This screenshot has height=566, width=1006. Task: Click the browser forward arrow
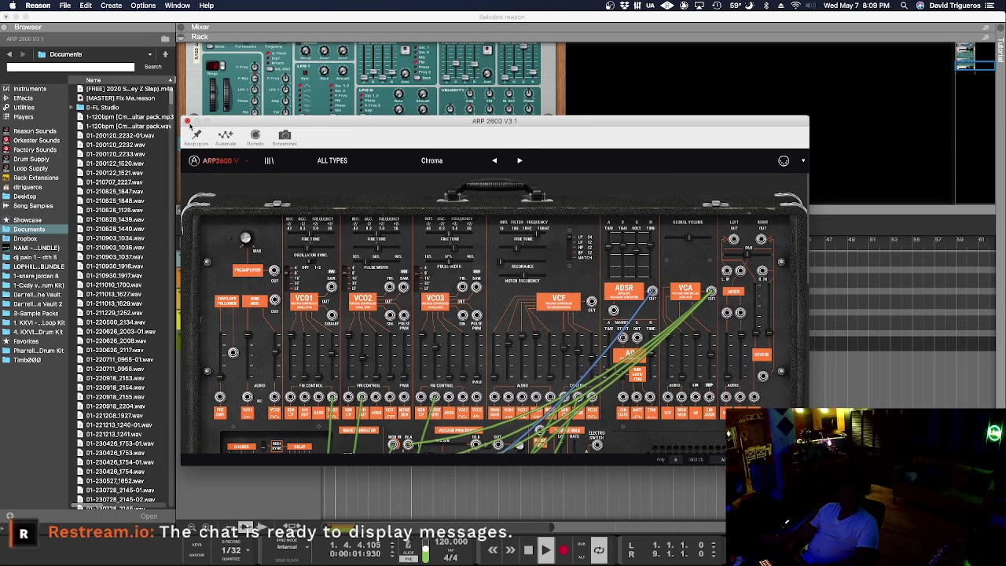point(21,54)
